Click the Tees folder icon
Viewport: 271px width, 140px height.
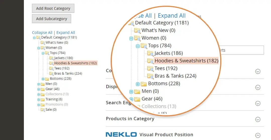(x=52, y=68)
